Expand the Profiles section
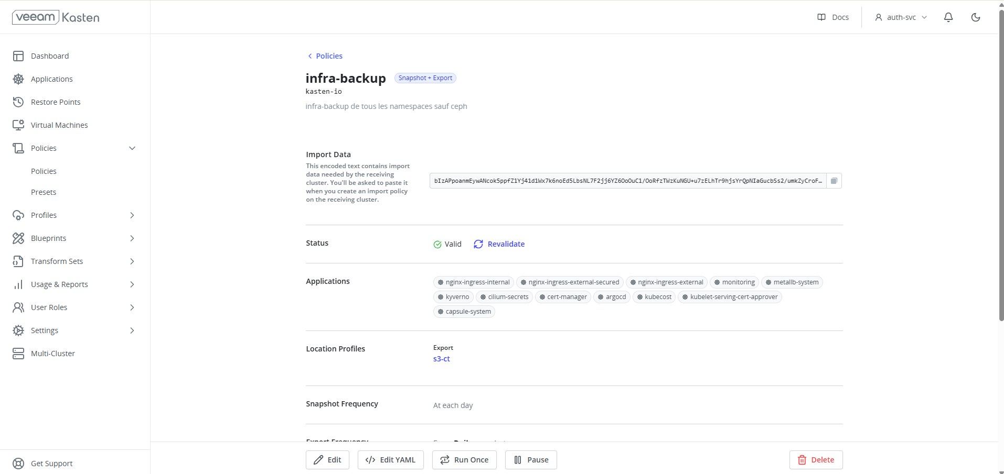Screen dimensions: 1004x474 click(x=132, y=215)
